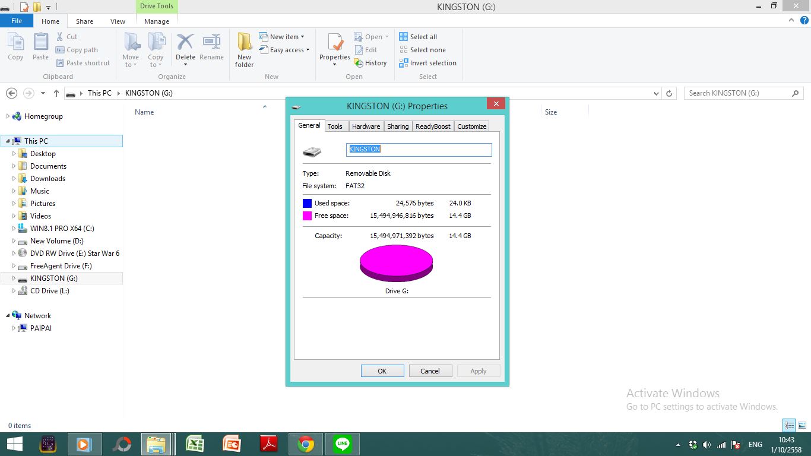
Task: Switch to Tools tab in Properties dialog
Action: tap(335, 126)
